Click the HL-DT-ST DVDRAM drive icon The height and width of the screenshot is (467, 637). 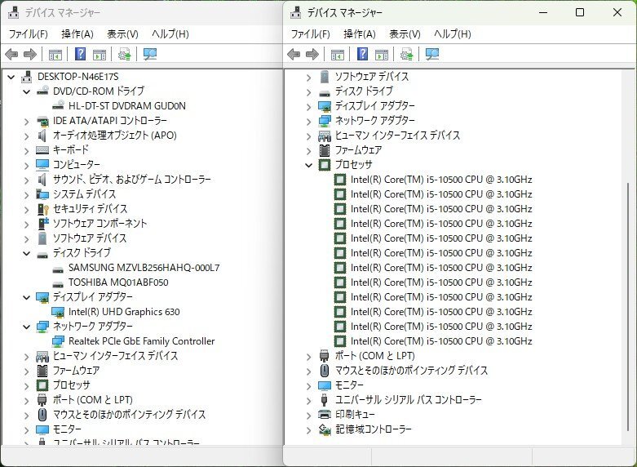click(x=58, y=105)
